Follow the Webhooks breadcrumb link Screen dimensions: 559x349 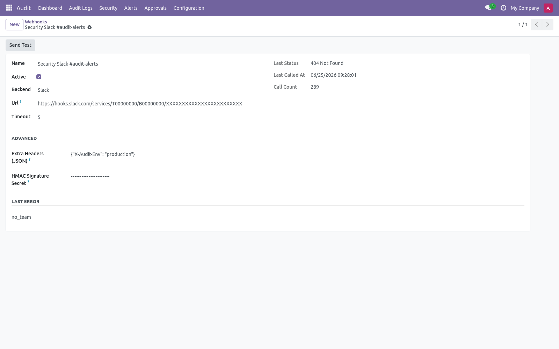(x=36, y=22)
